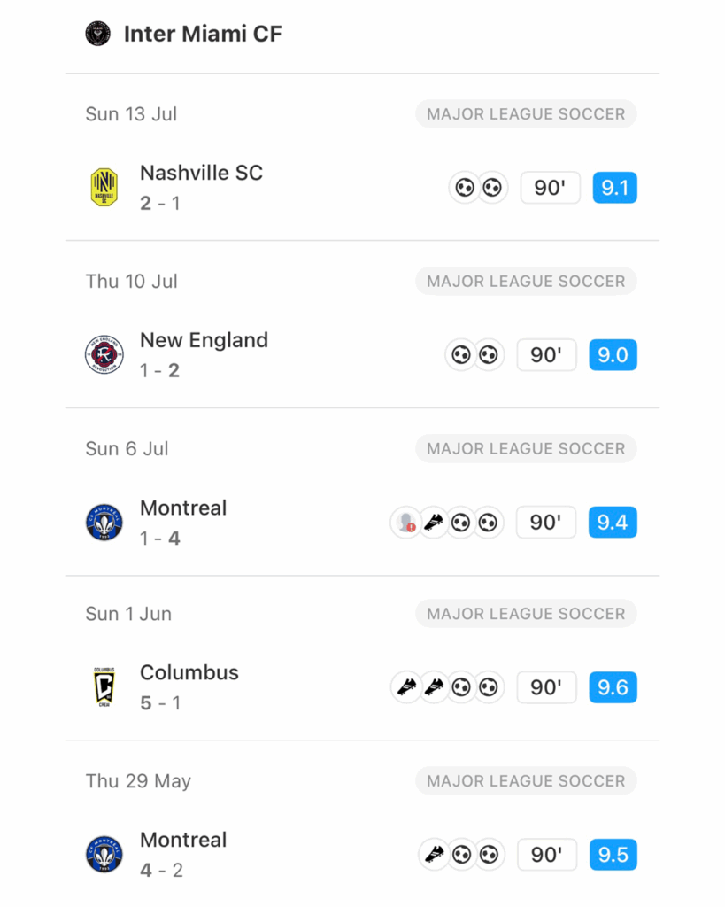Click Major League Soccer tag on Sun 1 Jun

(x=526, y=614)
